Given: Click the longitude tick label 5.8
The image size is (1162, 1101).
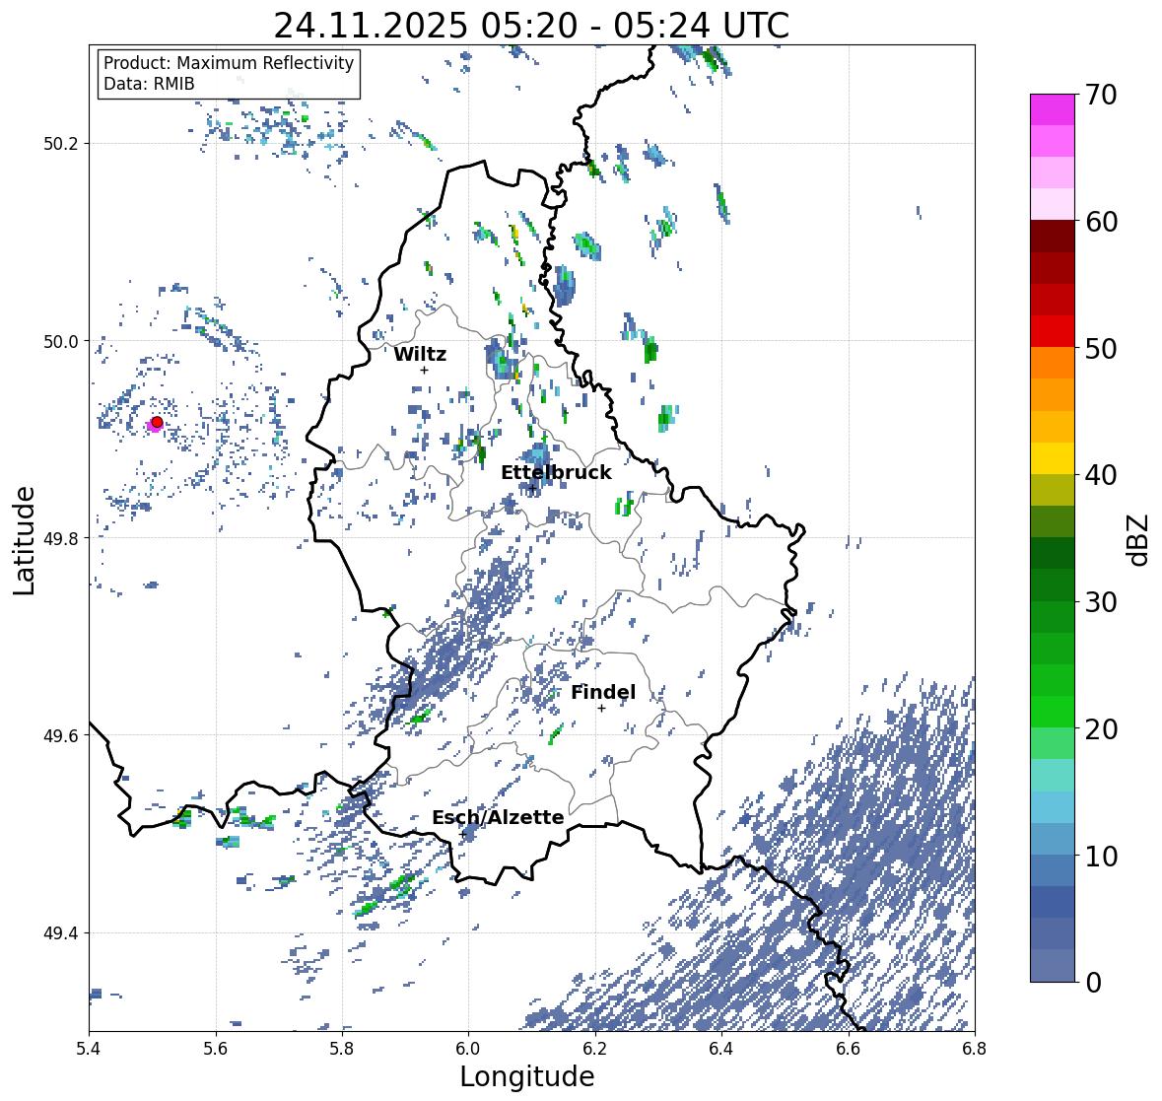Looking at the screenshot, I should 342,1049.
